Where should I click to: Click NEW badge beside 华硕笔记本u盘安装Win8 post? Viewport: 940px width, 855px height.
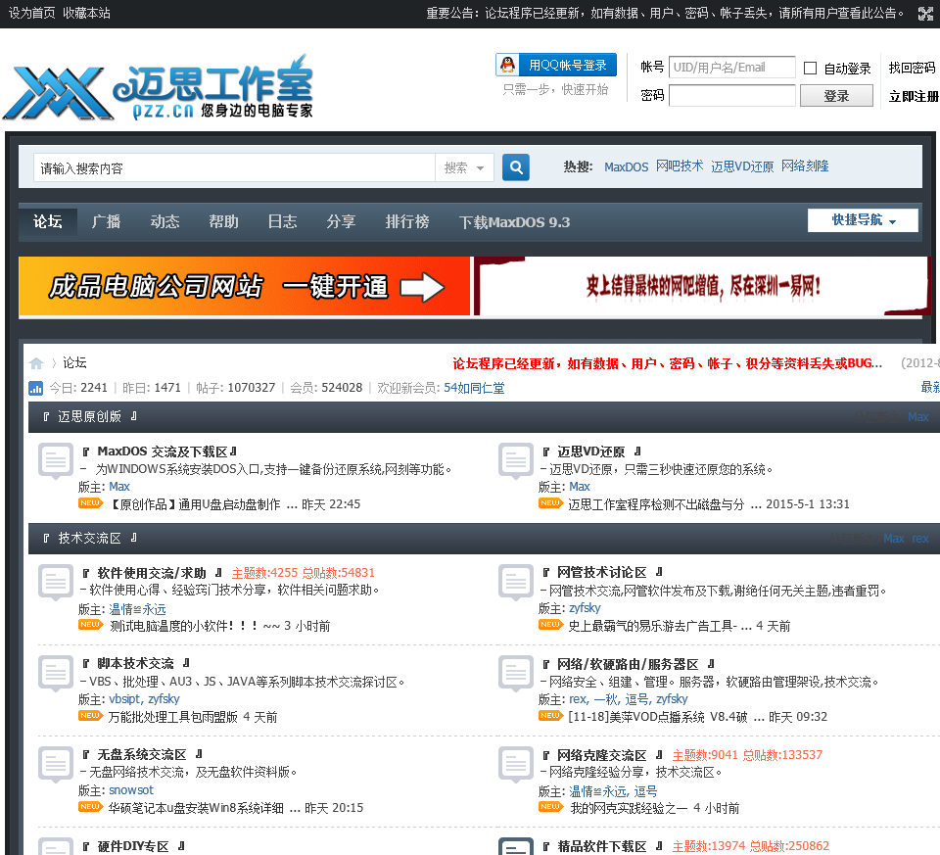click(x=90, y=807)
